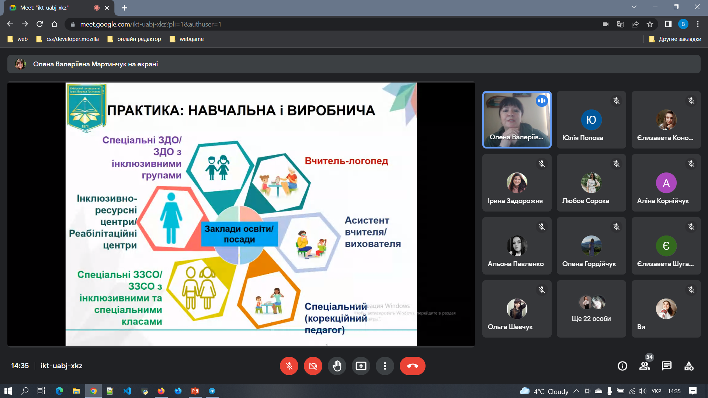Open the present screen option
The image size is (708, 398).
coord(361,366)
